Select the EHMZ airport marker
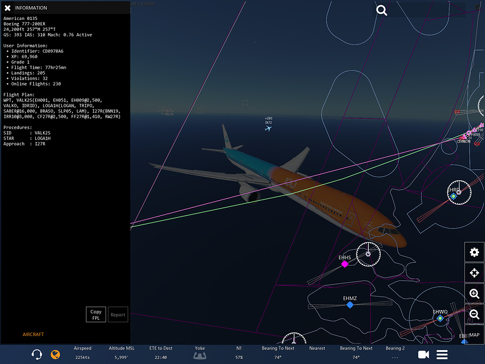Screen dimensions: 485x364 point(350,305)
